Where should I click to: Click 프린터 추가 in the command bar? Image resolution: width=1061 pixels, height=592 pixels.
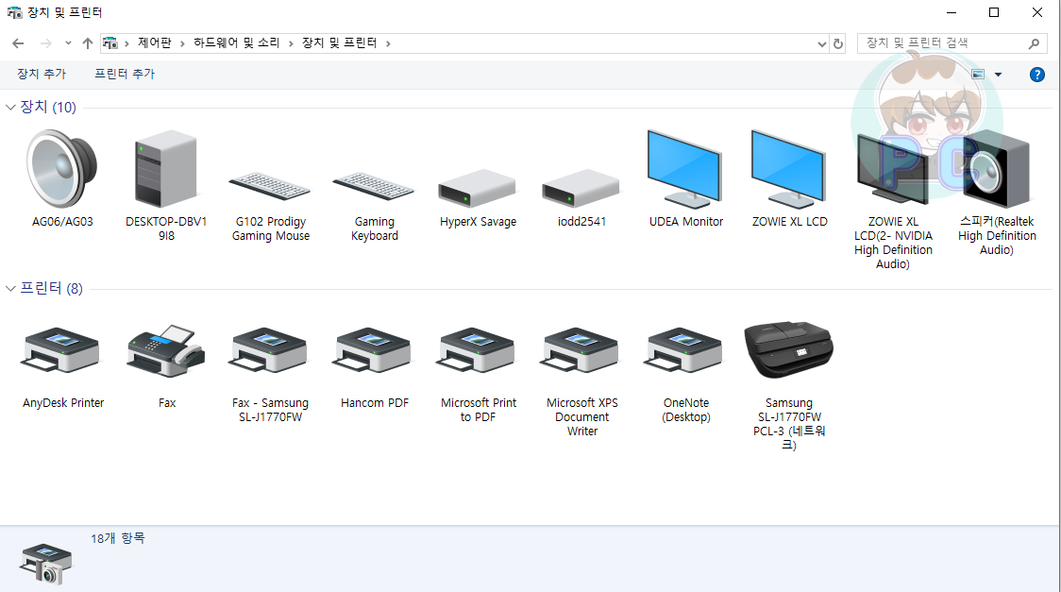click(x=125, y=74)
